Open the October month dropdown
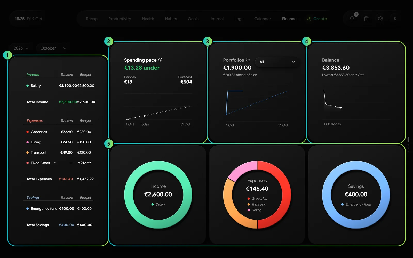This screenshot has height=258, width=413. pos(53,48)
